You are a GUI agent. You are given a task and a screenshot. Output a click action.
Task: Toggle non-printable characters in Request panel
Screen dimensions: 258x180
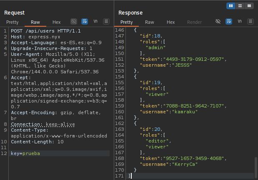pyautogui.click(x=95, y=21)
